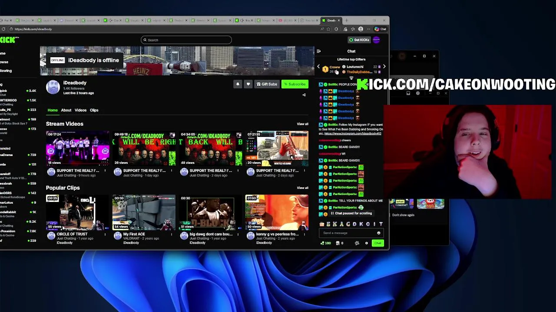
Task: Click the Croww top gifter name
Action: click(334, 67)
